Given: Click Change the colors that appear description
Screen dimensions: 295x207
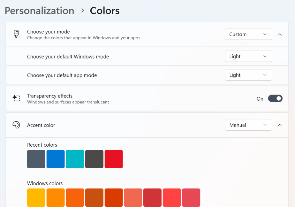Looking at the screenshot, I should click(x=84, y=38).
